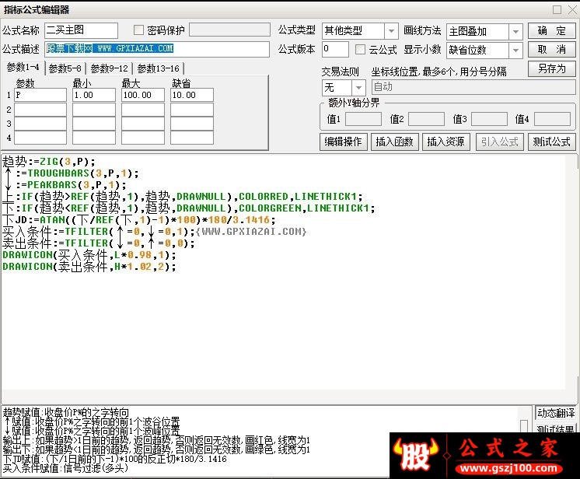Select the 参数13-16 tab

coord(158,68)
